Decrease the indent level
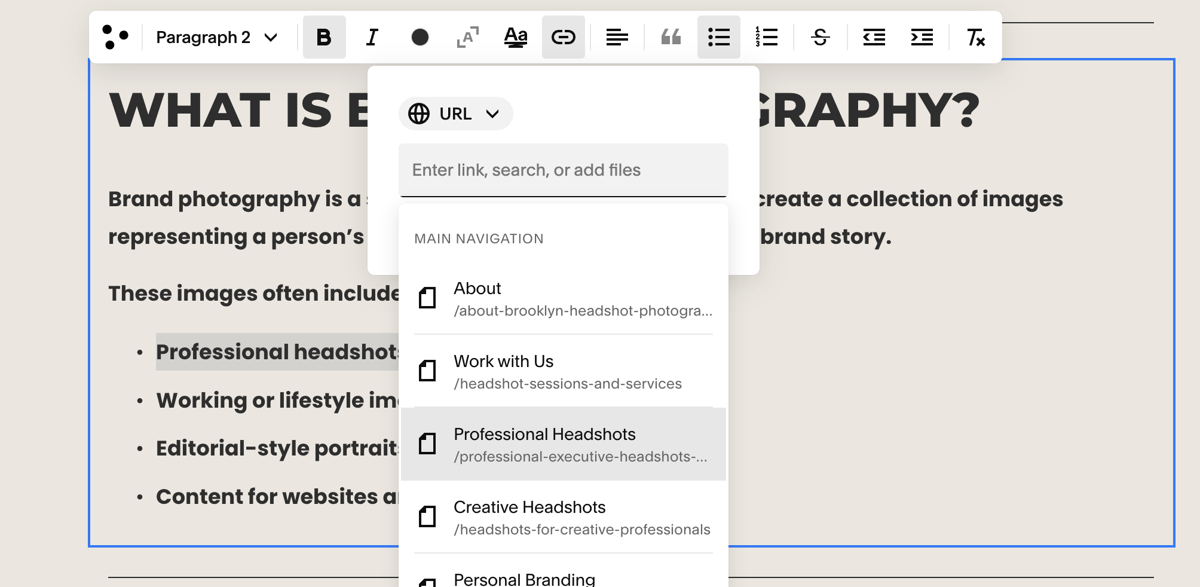This screenshot has width=1200, height=587. pos(874,37)
